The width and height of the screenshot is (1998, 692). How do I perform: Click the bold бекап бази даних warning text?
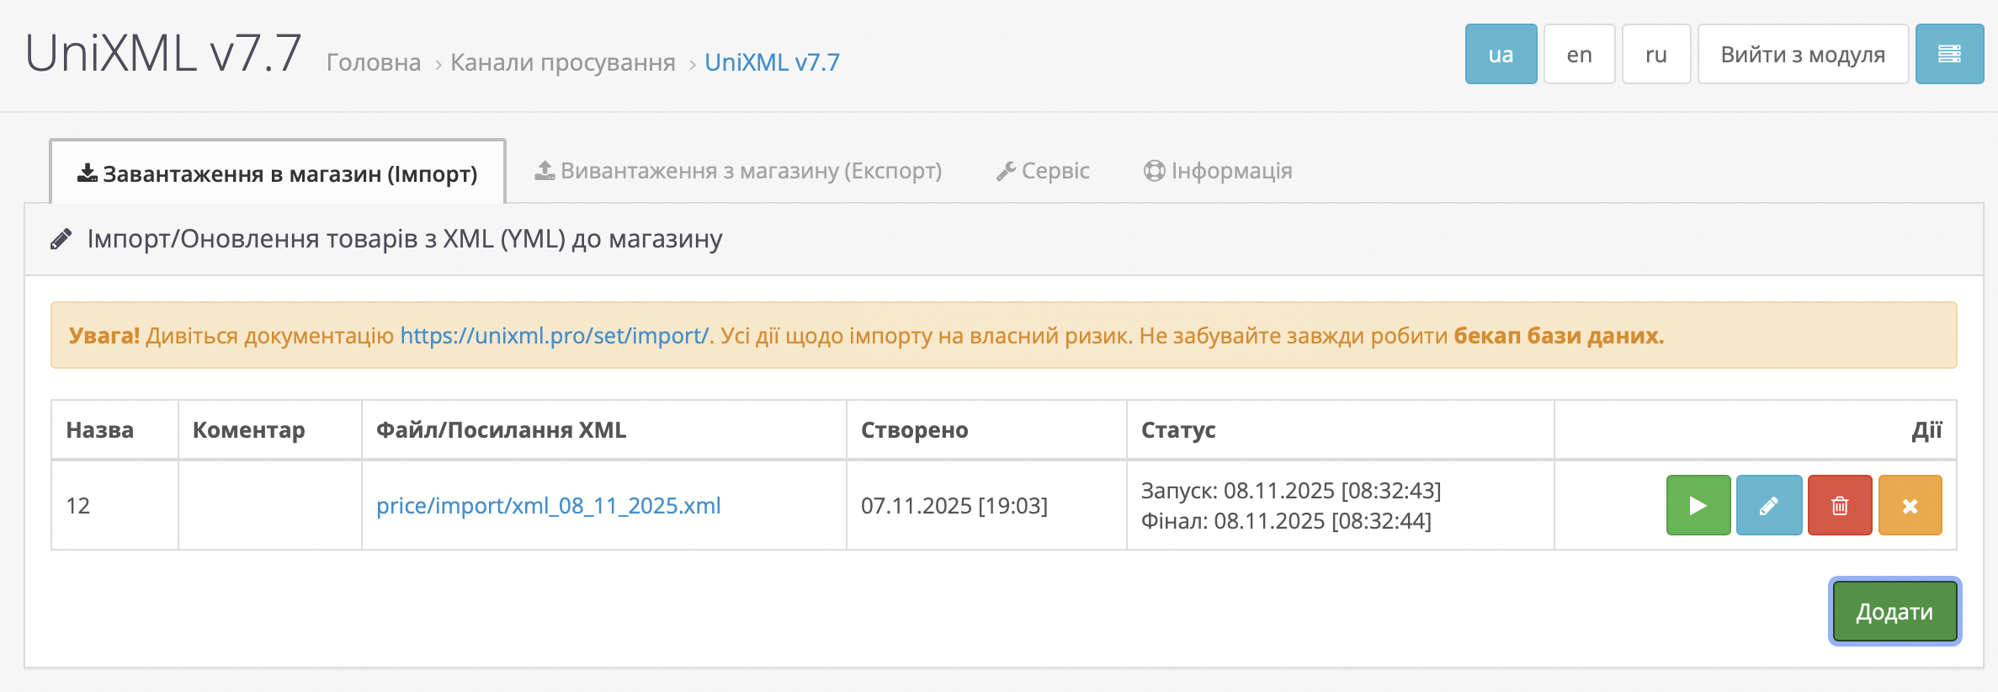point(1559,335)
